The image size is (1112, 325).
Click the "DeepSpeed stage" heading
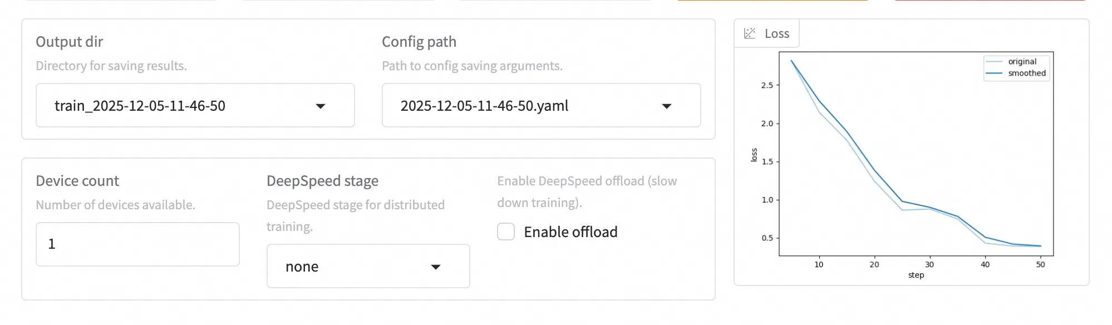tap(322, 181)
